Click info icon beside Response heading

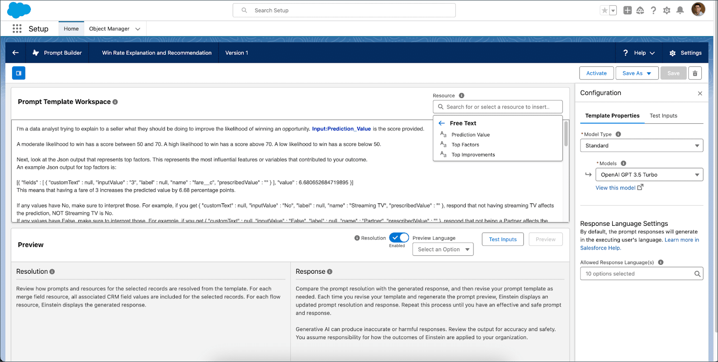[x=330, y=271]
